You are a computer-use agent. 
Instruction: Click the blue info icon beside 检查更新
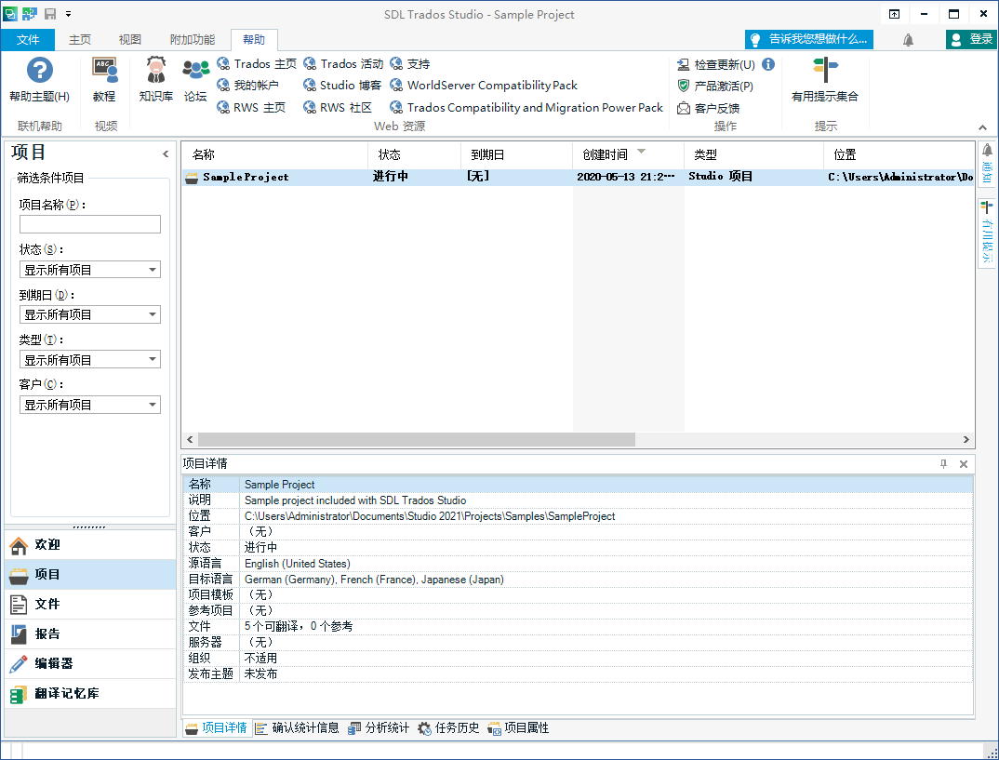tap(768, 63)
